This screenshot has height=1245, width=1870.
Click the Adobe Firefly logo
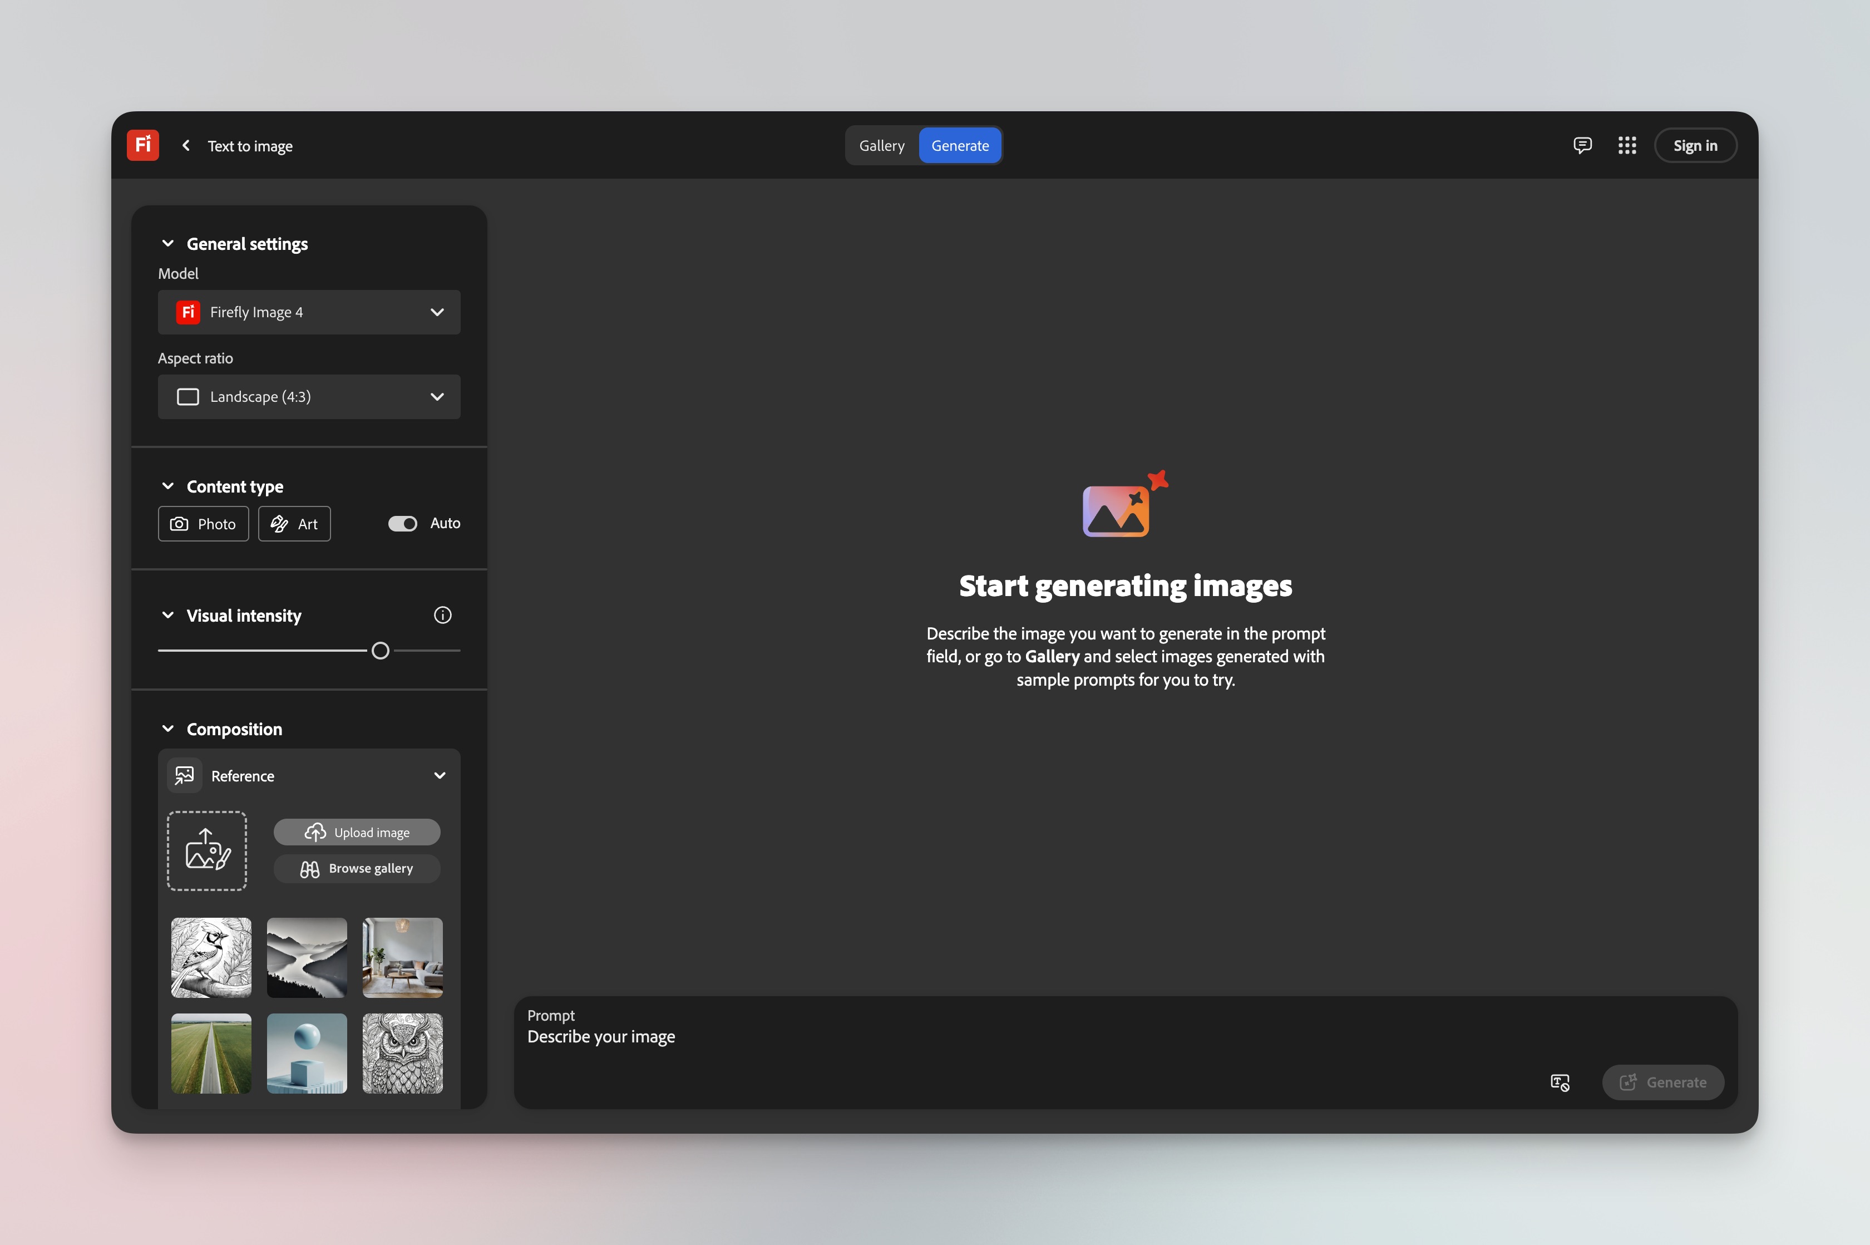click(x=142, y=145)
